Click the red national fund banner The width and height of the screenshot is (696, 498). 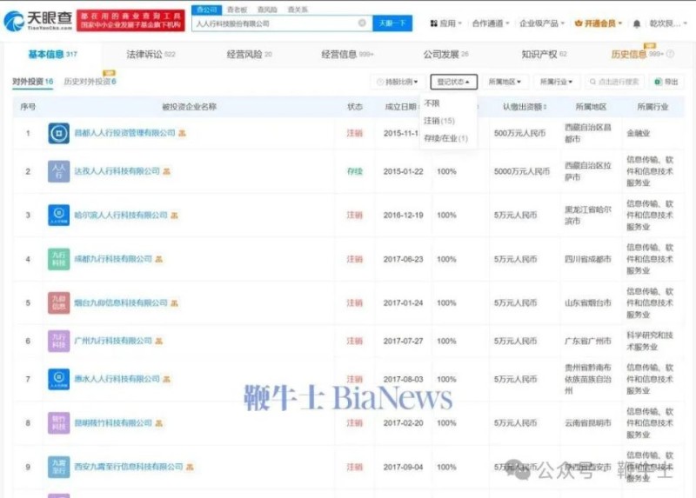click(x=130, y=21)
